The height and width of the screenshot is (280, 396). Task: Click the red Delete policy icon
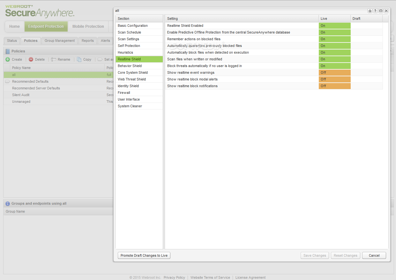pyautogui.click(x=31, y=59)
